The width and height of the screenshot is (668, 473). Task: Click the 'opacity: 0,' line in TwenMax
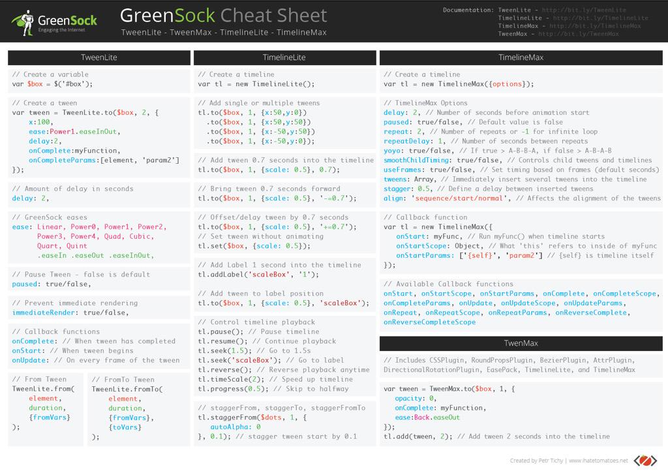pyautogui.click(x=416, y=399)
